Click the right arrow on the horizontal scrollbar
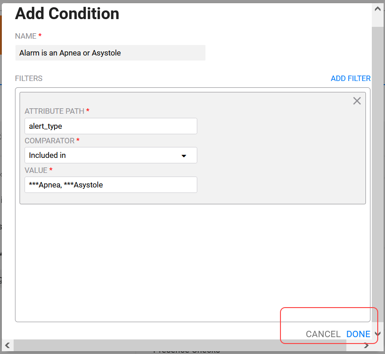Screen dimensions: 385x354 click(366, 346)
